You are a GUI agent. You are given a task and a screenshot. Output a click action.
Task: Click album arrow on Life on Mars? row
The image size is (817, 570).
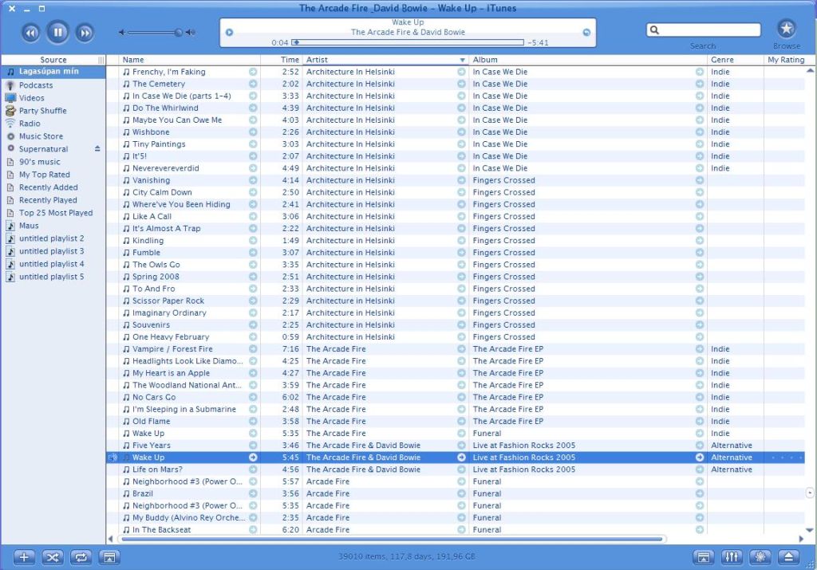pos(699,469)
